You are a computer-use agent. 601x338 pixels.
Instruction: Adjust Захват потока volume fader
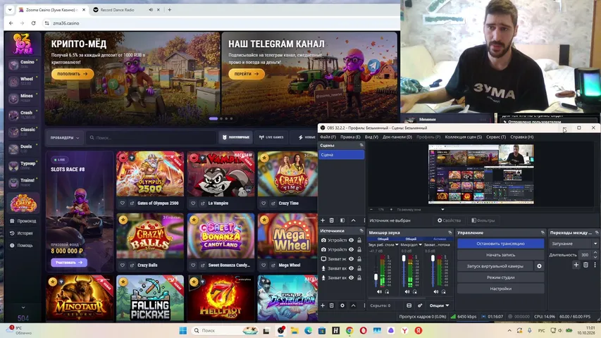433,259
